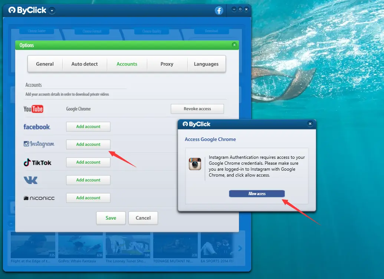Click the Instagram logo icon
Screen dimensions: 384x279
39,144
